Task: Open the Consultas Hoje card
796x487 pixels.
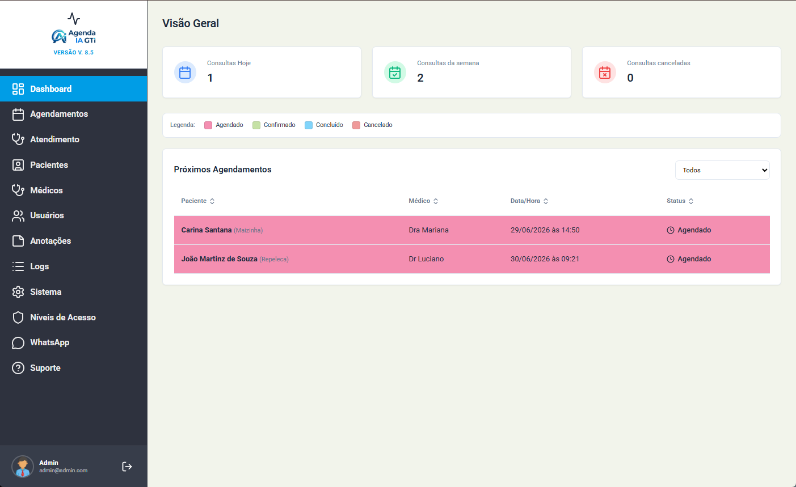Action: click(x=262, y=73)
